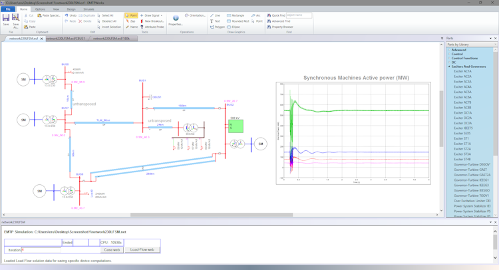The image size is (499, 270).
Task: Select the Text drawing tool
Action: (215, 21)
